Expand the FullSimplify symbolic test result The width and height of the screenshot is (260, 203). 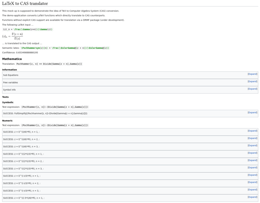coord(252,113)
